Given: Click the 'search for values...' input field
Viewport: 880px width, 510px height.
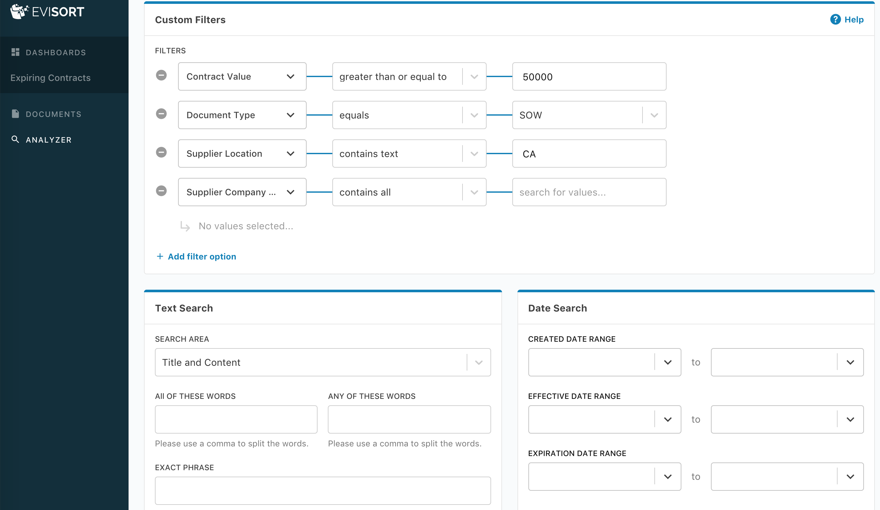Looking at the screenshot, I should tap(589, 192).
